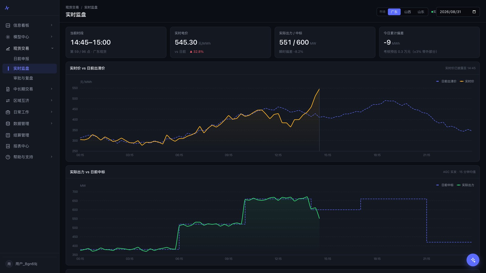Click the app logo pulse icon
This screenshot has height=273, width=486.
7,8
